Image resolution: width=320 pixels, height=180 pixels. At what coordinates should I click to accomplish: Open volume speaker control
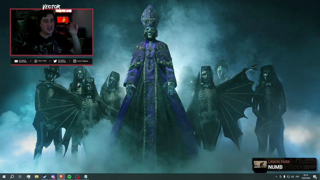(292, 177)
